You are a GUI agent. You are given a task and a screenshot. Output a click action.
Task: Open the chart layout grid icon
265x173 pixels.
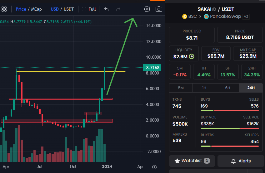[x=4, y=9]
